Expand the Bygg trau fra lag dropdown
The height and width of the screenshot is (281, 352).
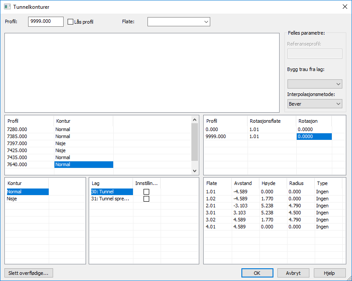coord(315,84)
